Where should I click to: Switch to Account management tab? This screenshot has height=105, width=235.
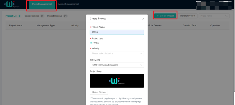pos(69,4)
